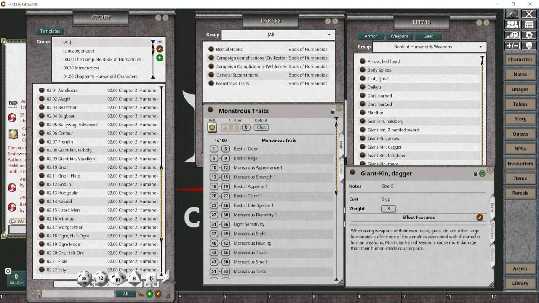
Task: Toggle the lock on the Monstrous Traits window
Action: pos(333,111)
